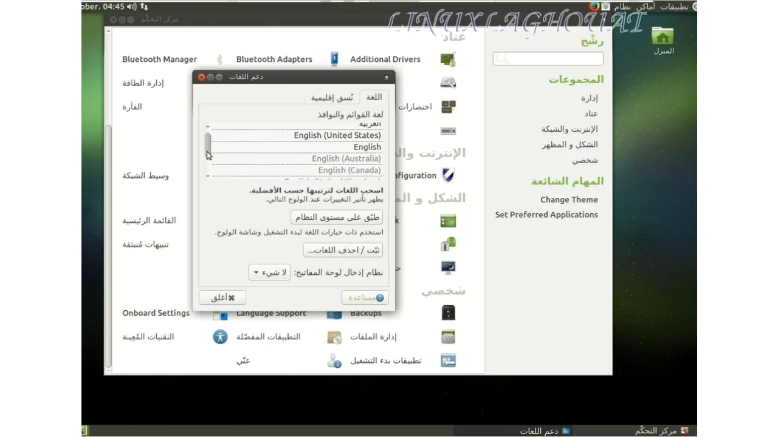This screenshot has height=437, width=778.
Task: Open the Home (المنزل) desktop folder
Action: [663, 41]
